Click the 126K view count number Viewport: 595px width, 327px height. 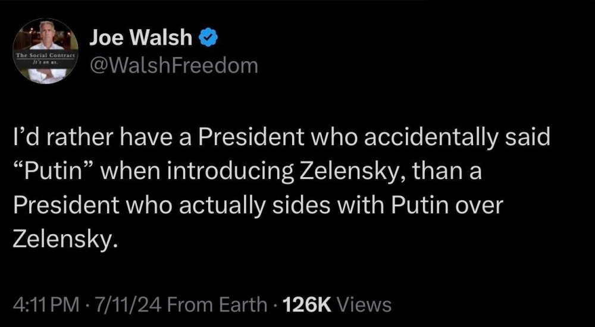point(308,305)
